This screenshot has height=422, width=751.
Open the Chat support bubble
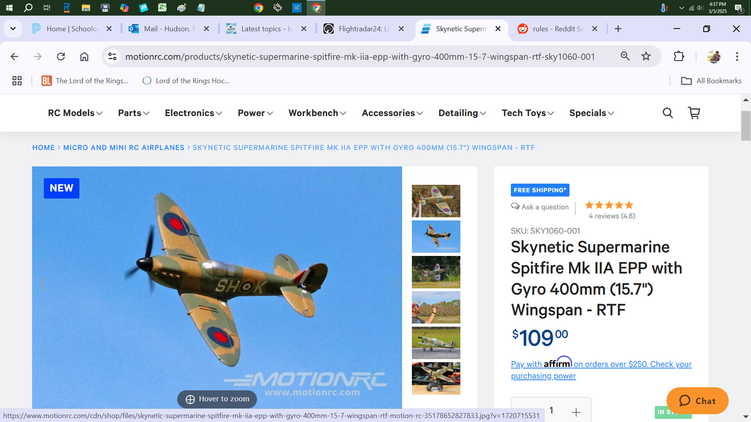pyautogui.click(x=697, y=401)
